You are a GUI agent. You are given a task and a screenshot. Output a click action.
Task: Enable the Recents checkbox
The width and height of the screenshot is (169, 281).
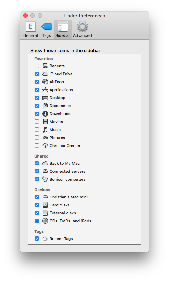pos(37,66)
